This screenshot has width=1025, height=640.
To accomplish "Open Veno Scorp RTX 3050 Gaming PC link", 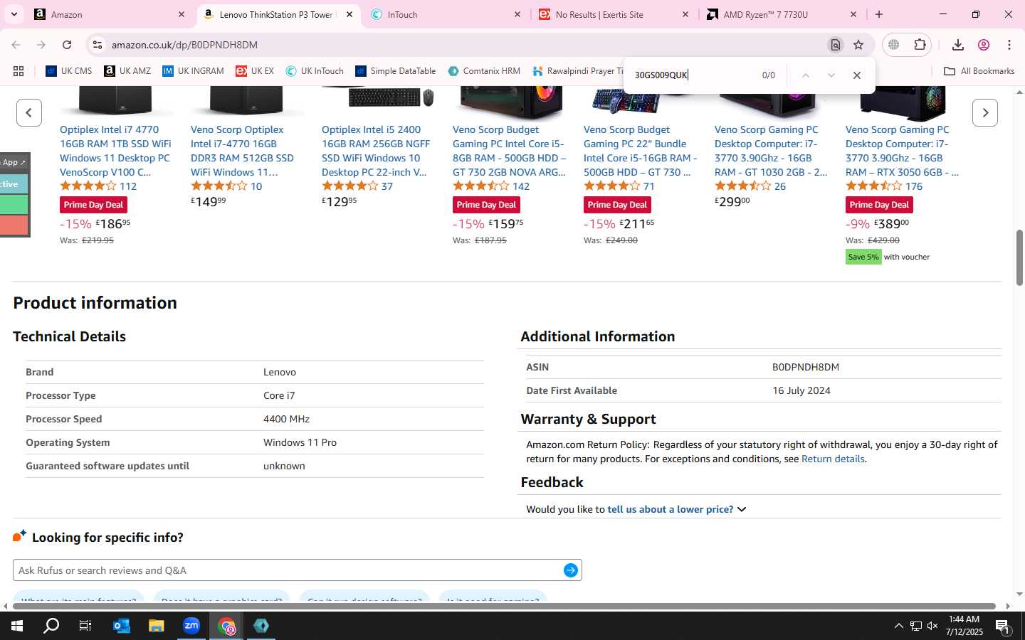I will [902, 151].
